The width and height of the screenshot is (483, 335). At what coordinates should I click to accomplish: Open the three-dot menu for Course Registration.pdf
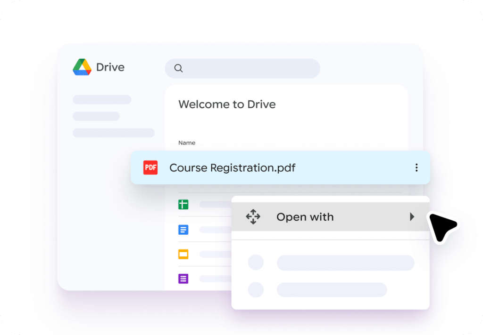[416, 167]
